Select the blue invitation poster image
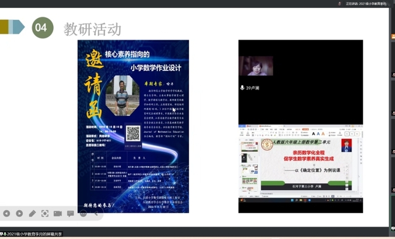 coord(134,126)
